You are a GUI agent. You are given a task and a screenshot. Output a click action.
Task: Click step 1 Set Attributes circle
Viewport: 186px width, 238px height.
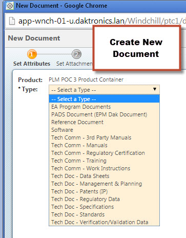coord(32,54)
